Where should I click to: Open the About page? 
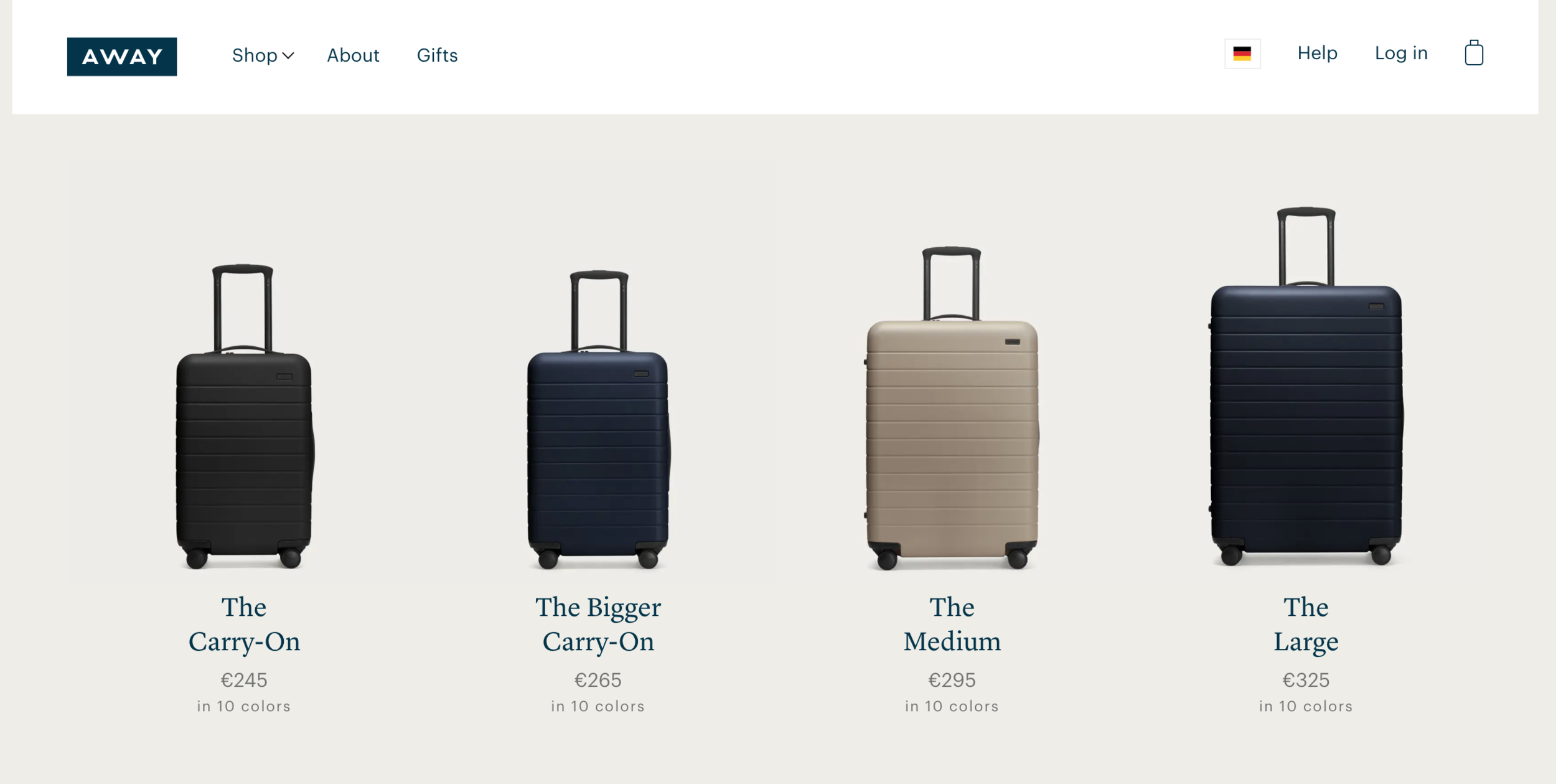click(353, 55)
